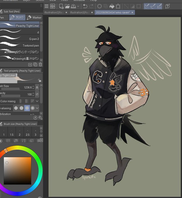The width and height of the screenshot is (182, 198).
Task: Choose brush size preset 1.5
Action: pos(12,132)
